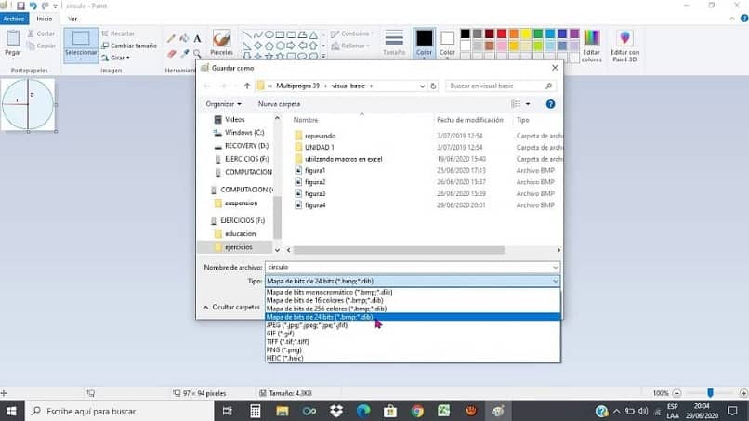Select the Pencil tool in Paint

click(x=171, y=39)
